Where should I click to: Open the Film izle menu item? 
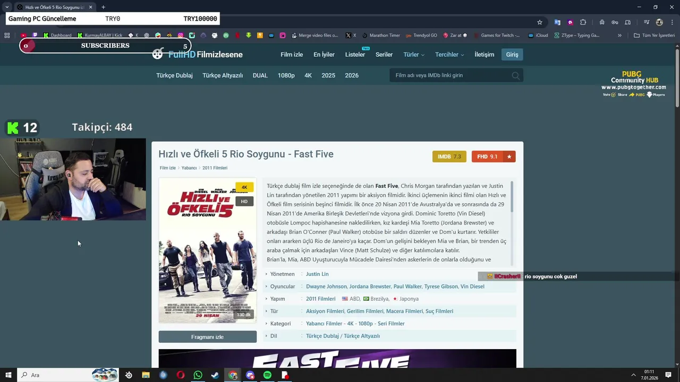coord(292,55)
